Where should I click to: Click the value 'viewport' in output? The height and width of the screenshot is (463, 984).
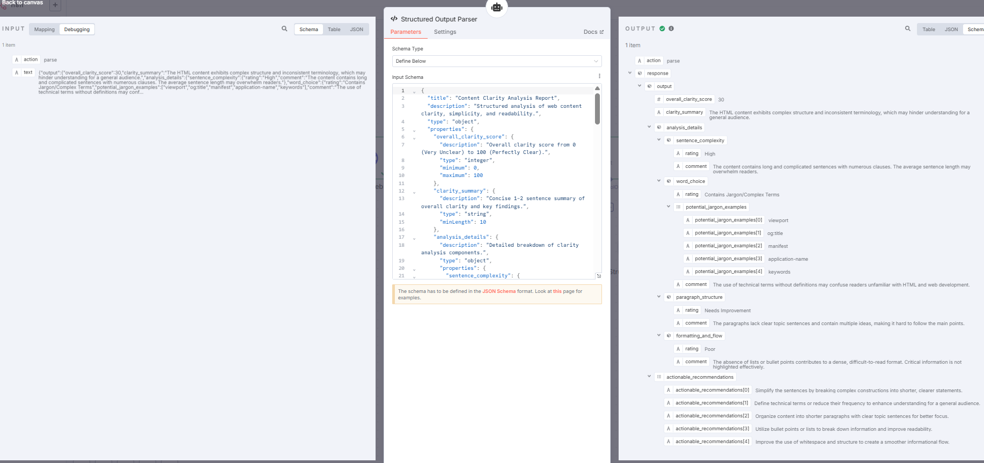pos(778,221)
